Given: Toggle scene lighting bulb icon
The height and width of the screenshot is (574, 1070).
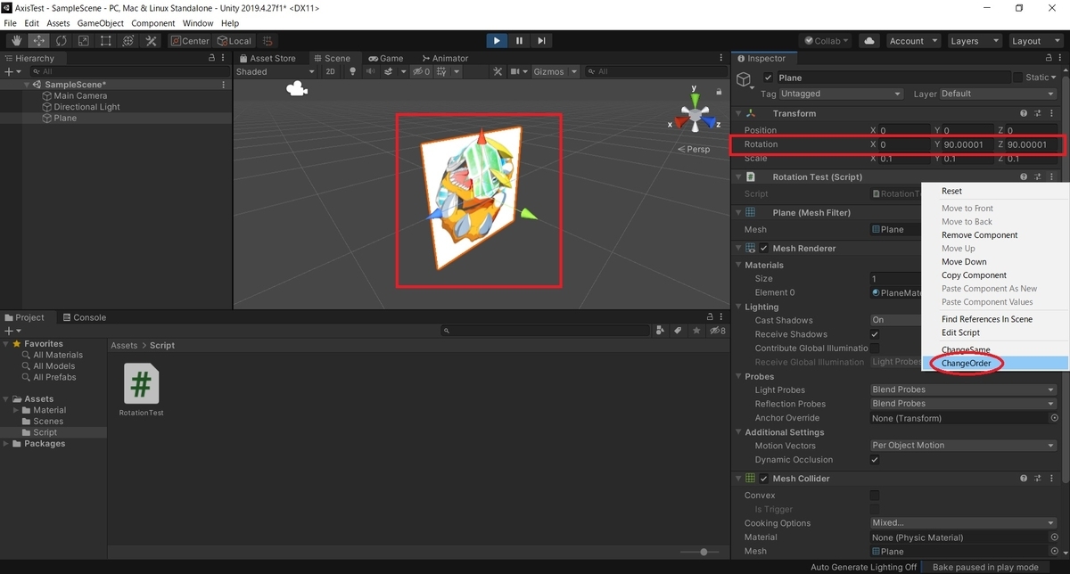Looking at the screenshot, I should 352,71.
